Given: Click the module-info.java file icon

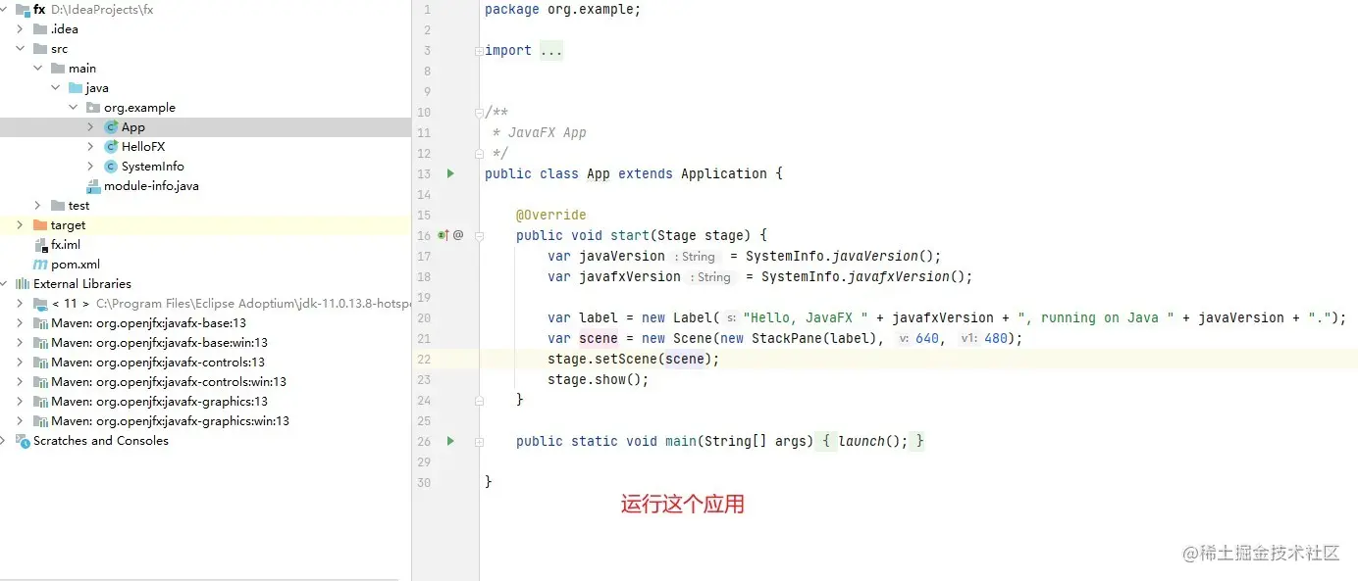Looking at the screenshot, I should (x=93, y=186).
